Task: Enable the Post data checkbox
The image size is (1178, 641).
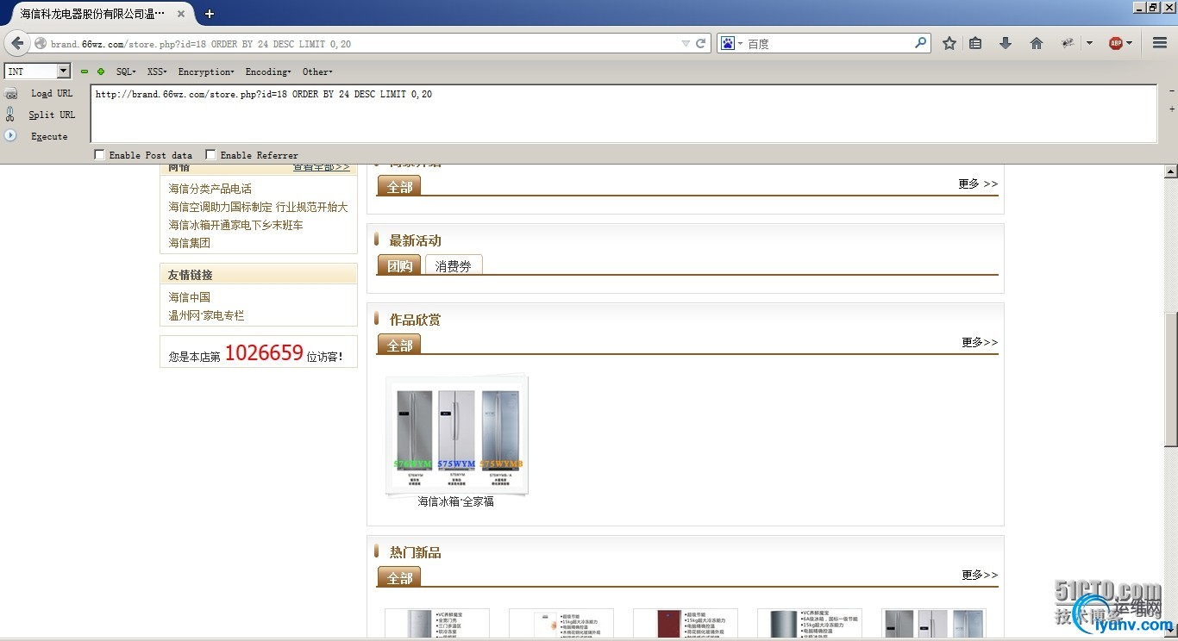Action: tap(99, 155)
